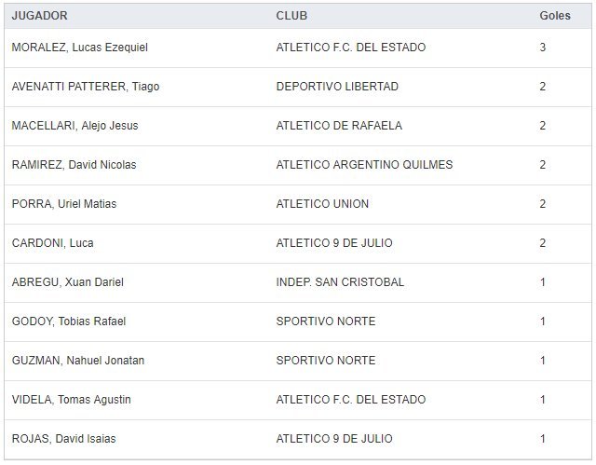The image size is (596, 465).
Task: Select PORRA, Uriel Matias row name
Action: pos(63,204)
